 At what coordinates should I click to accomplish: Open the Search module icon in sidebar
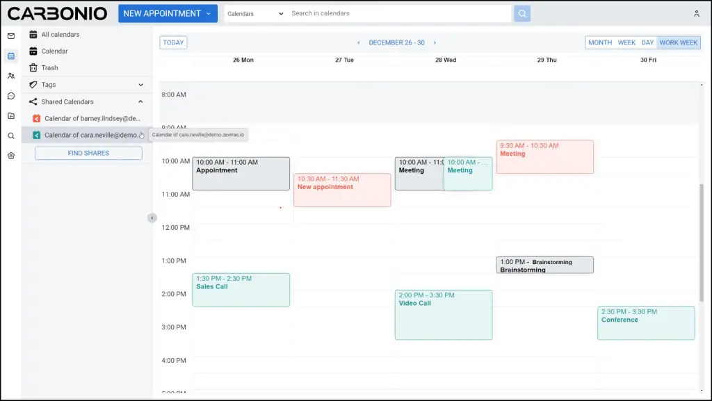pos(11,136)
